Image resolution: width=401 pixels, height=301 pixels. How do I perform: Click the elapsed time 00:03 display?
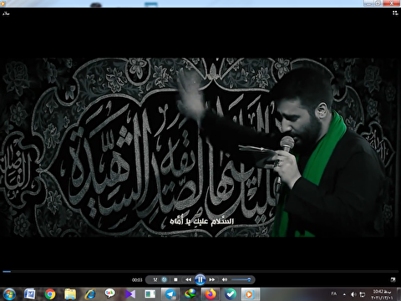point(137,280)
